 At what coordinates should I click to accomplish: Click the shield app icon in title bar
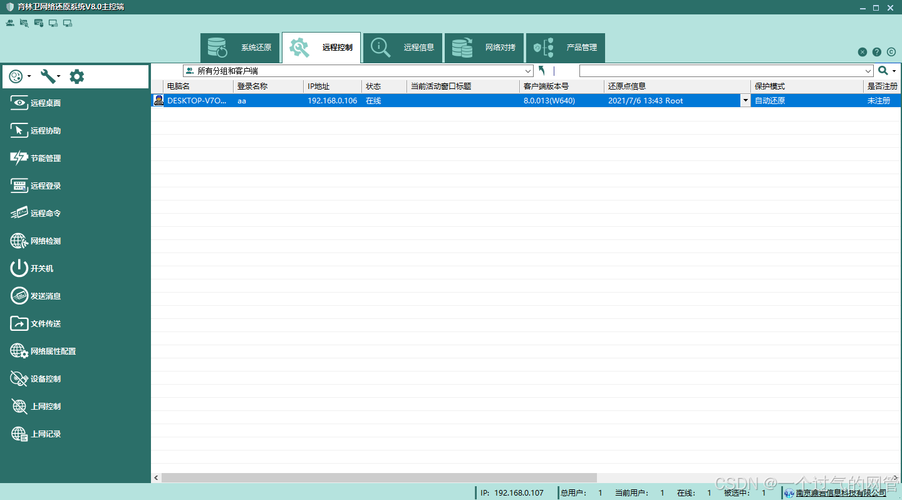click(x=9, y=8)
